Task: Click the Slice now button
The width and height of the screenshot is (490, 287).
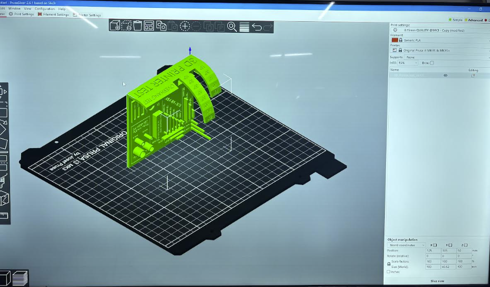Action: 437,281
